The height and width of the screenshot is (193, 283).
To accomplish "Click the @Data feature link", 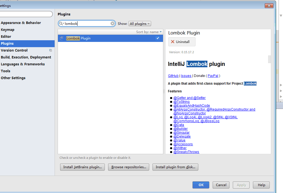I will coord(179,125).
